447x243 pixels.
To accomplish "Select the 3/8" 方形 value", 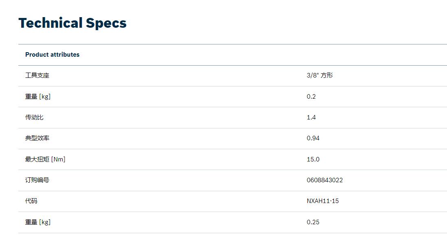I will click(x=320, y=75).
